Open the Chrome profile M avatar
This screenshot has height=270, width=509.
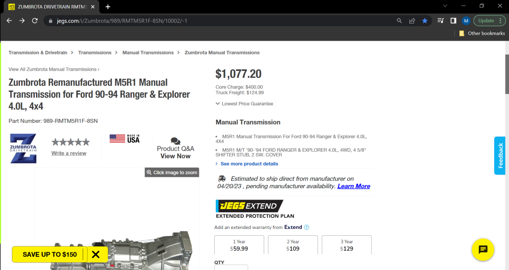pyautogui.click(x=466, y=20)
